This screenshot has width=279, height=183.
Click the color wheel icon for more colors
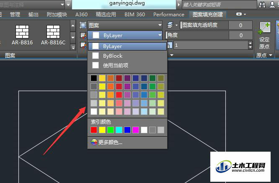pos(94,142)
